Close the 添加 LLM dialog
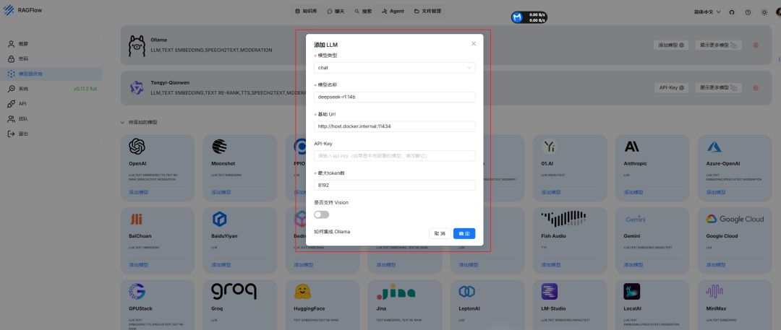This screenshot has width=781, height=330. tap(474, 44)
